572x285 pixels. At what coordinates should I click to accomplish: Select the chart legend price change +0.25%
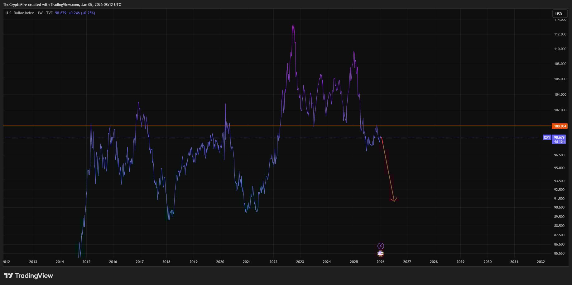coord(88,13)
